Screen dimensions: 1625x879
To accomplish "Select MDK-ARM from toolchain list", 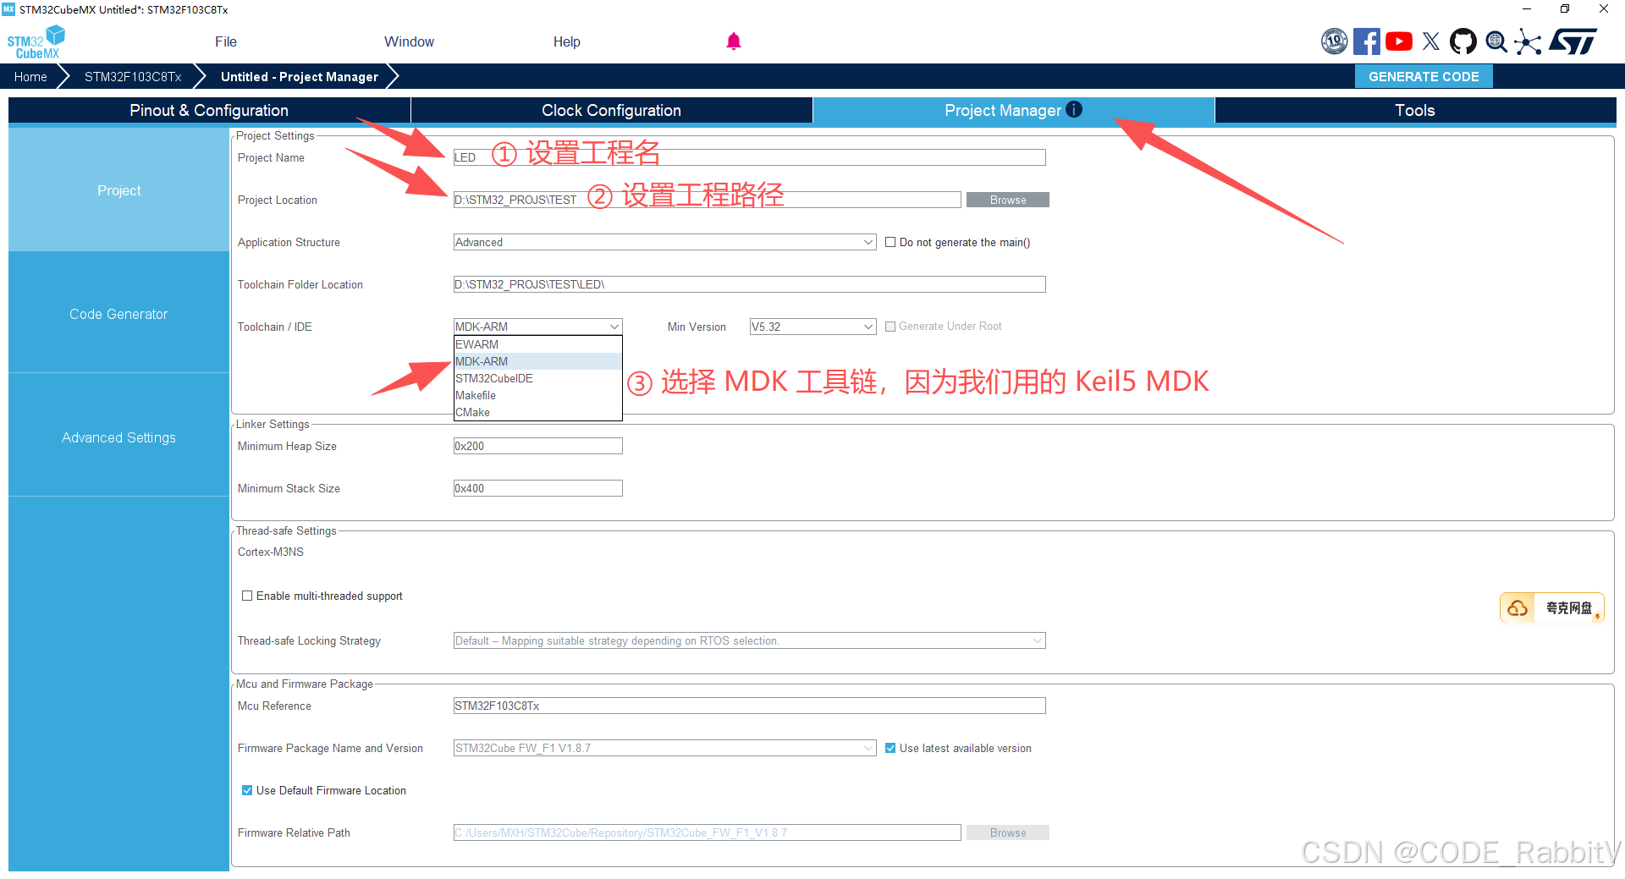I will point(537,361).
